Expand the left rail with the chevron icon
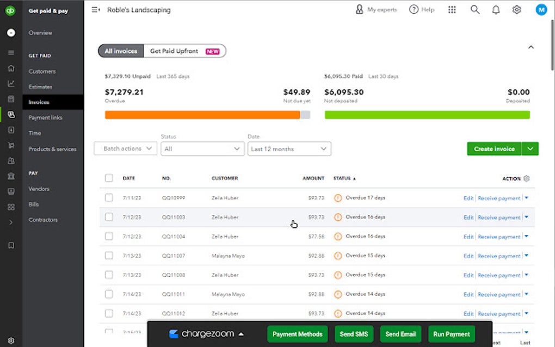Image resolution: width=555 pixels, height=347 pixels. [x=11, y=222]
